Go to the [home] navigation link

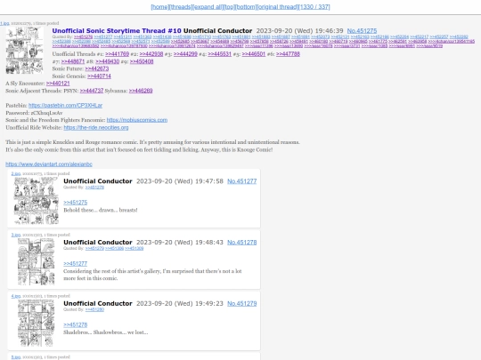(x=159, y=7)
